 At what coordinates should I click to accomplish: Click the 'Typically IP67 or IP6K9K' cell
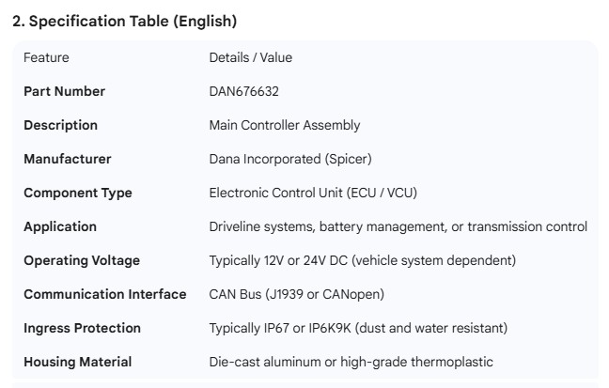coord(358,328)
